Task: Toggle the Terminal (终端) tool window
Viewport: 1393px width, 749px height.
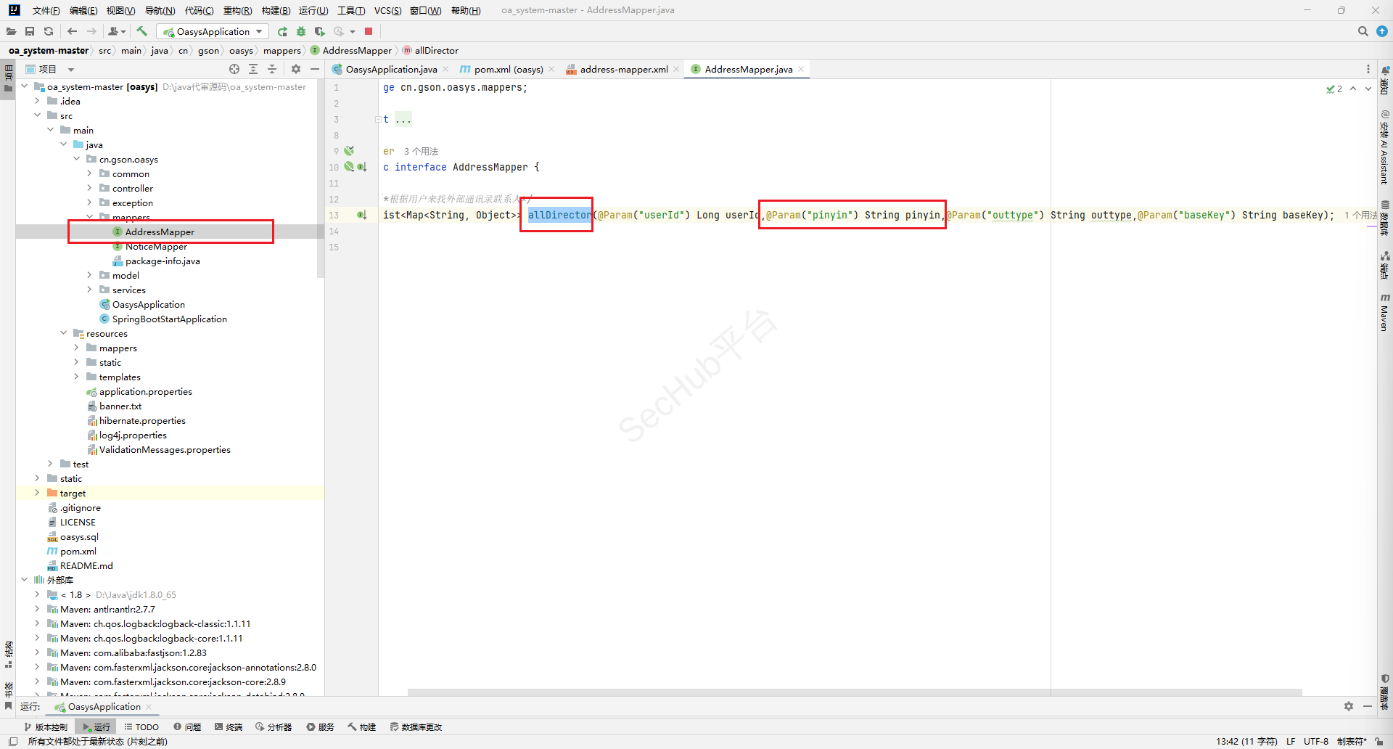Action: 229,727
